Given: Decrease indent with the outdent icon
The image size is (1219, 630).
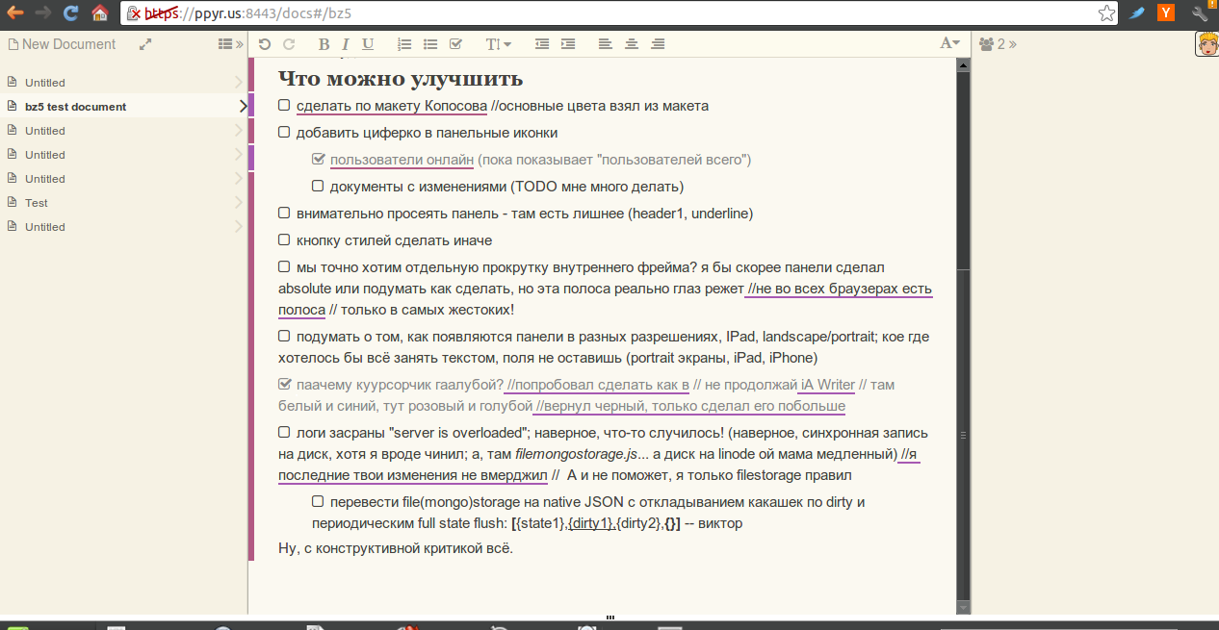Looking at the screenshot, I should point(542,44).
